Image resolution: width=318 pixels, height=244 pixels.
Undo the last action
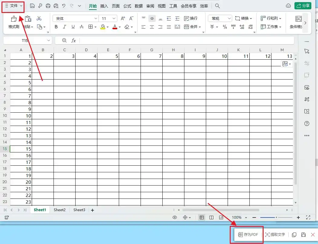[x=64, y=6]
